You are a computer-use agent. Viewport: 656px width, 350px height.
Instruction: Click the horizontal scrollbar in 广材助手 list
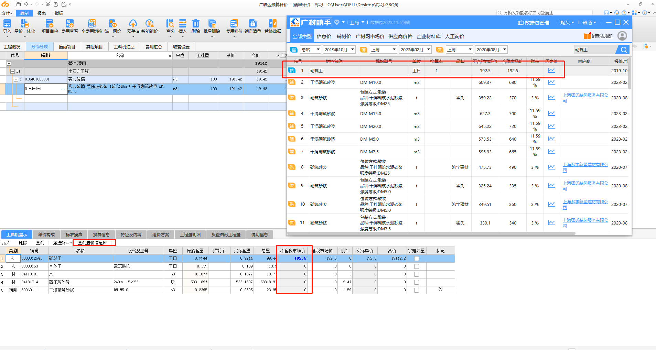point(431,233)
